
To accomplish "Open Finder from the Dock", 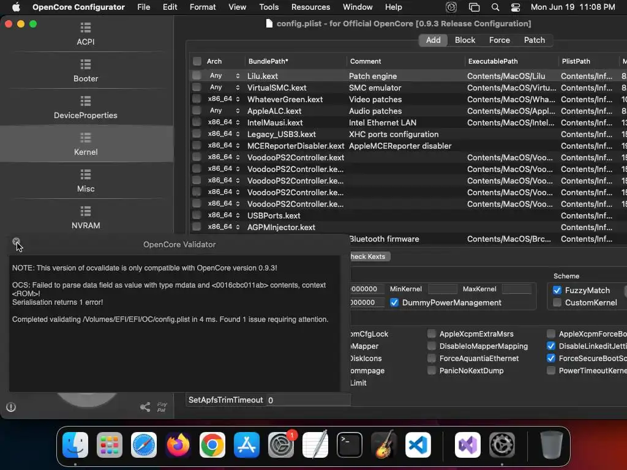I will point(75,445).
